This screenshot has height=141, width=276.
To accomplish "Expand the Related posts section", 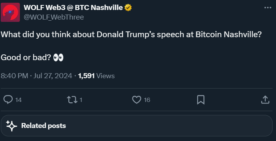I will click(137, 126).
